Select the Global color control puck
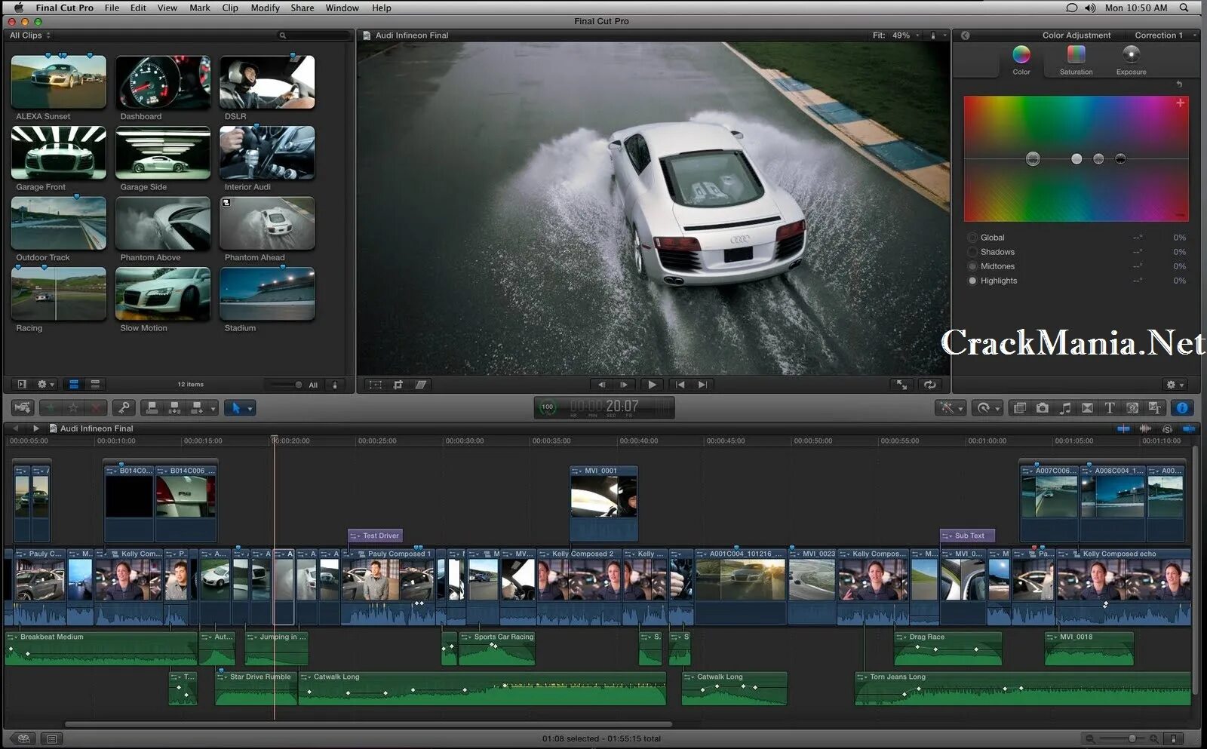The image size is (1207, 749). click(1033, 158)
